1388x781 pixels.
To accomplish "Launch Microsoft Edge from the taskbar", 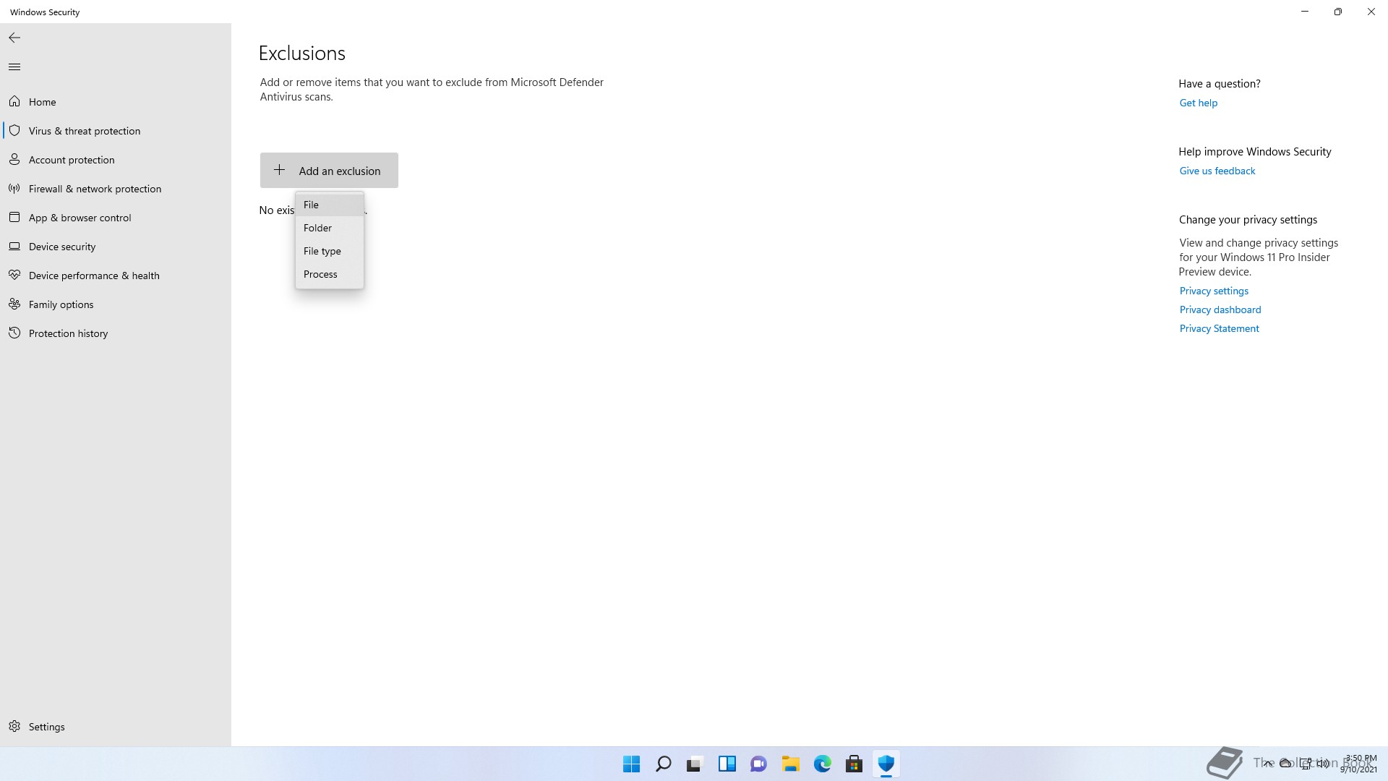I will pos(822,764).
